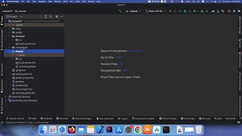
Task: Open Build Variants side tab
Action: point(2,106)
